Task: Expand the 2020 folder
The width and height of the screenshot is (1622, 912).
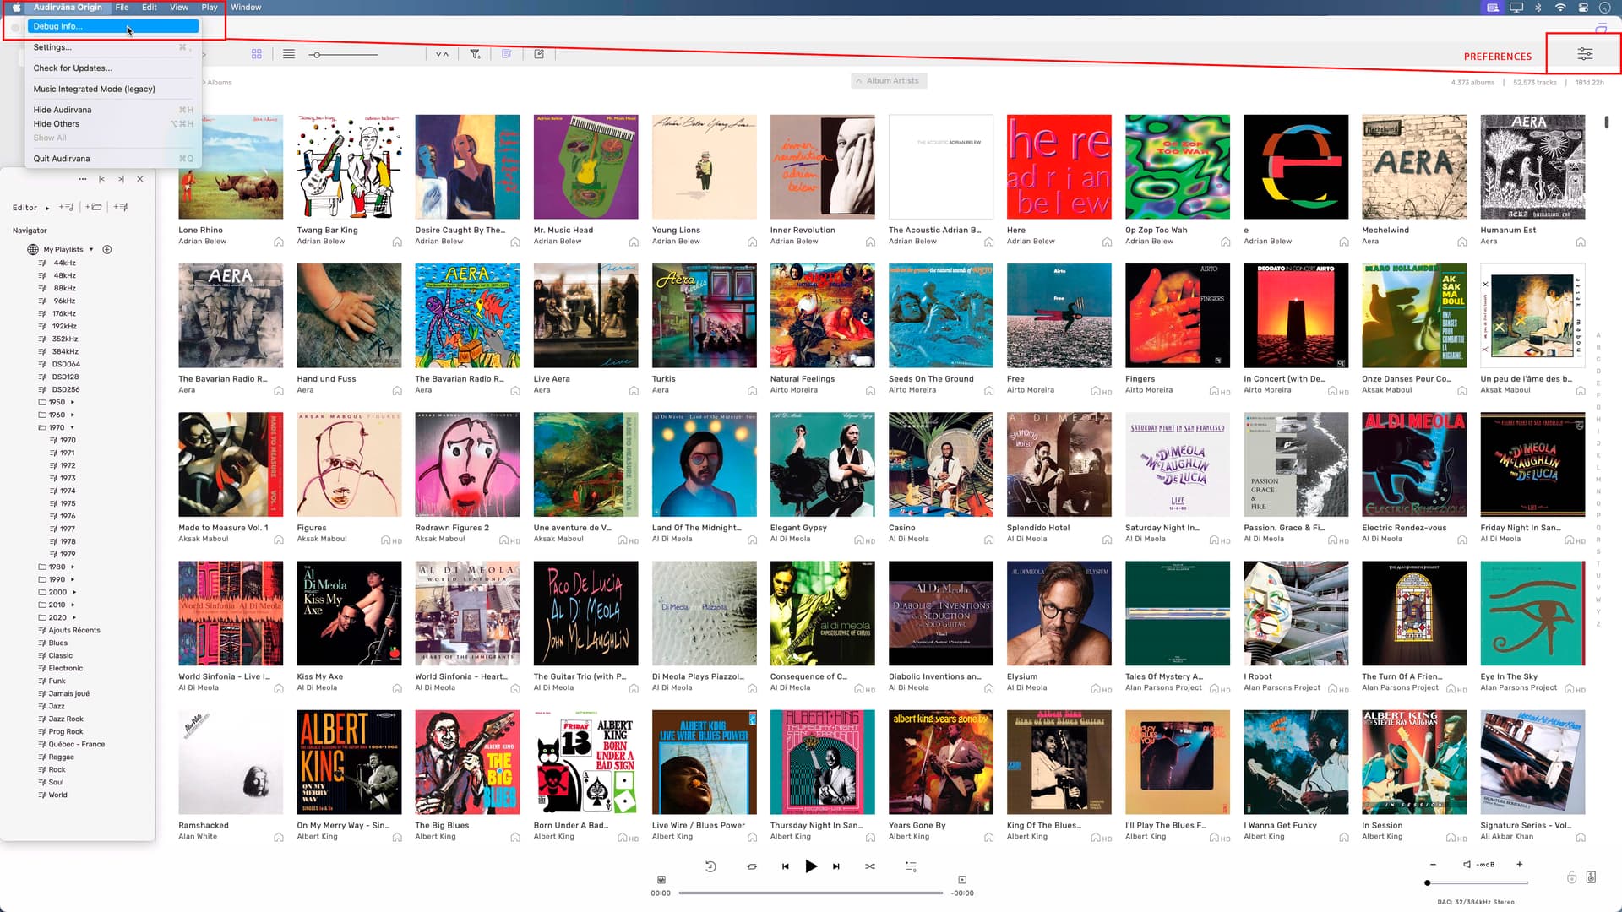Action: (74, 618)
